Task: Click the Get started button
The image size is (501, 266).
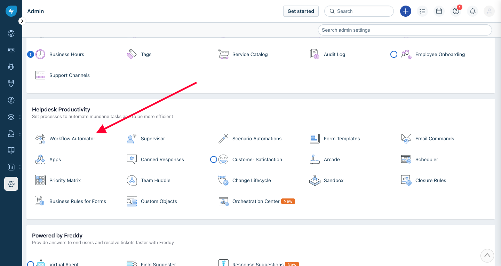Action: [x=301, y=11]
